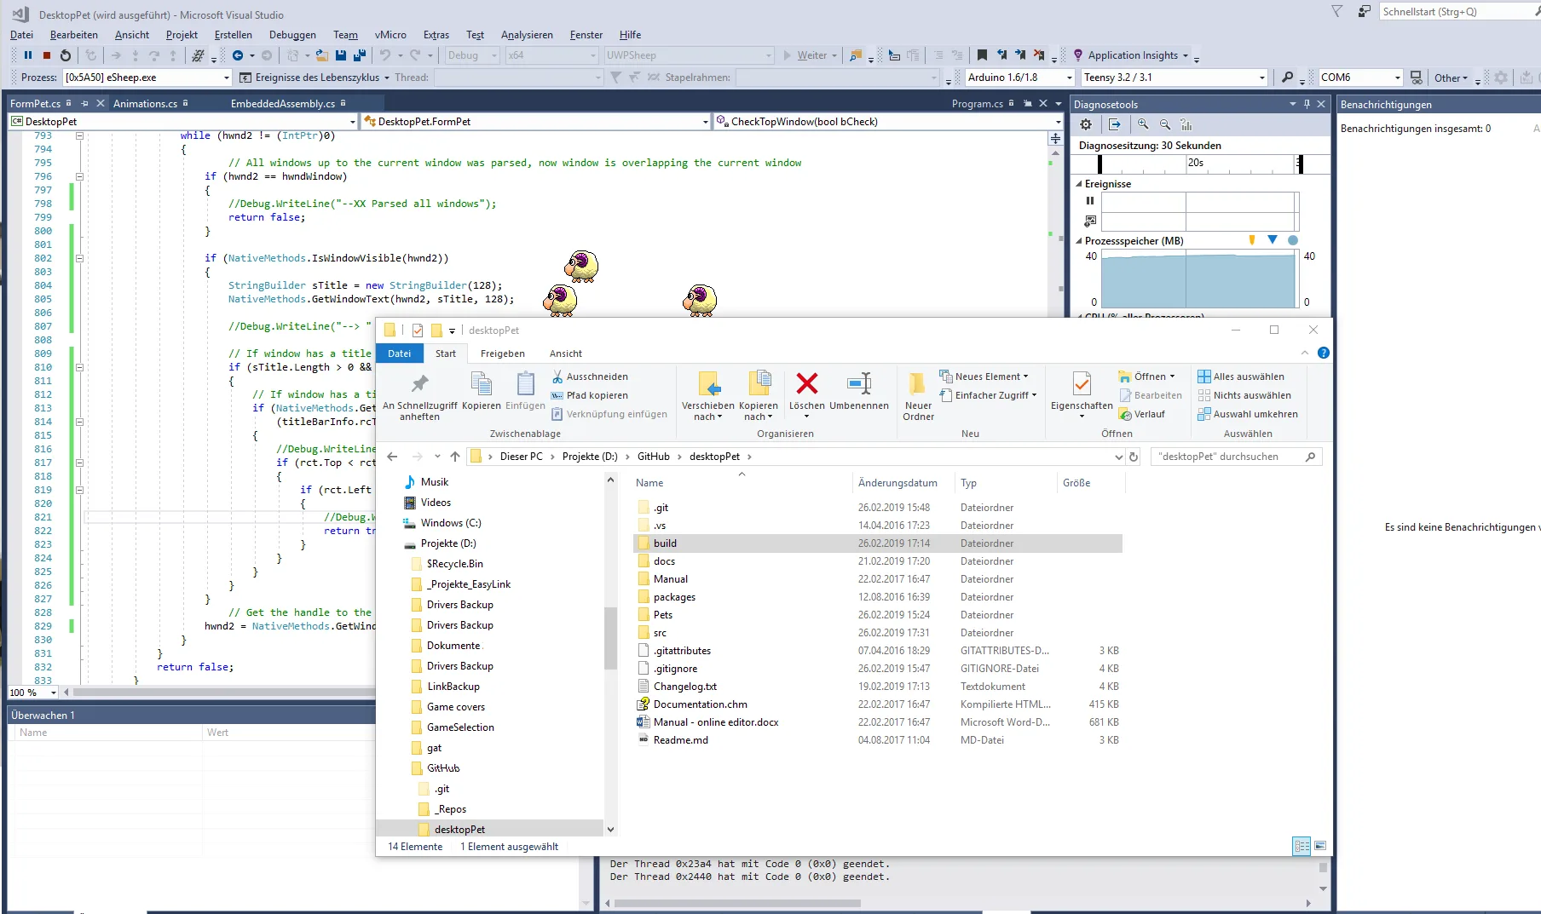Click the desktopPet durchsuchen search field
This screenshot has width=1541, height=914.
[x=1236, y=457]
